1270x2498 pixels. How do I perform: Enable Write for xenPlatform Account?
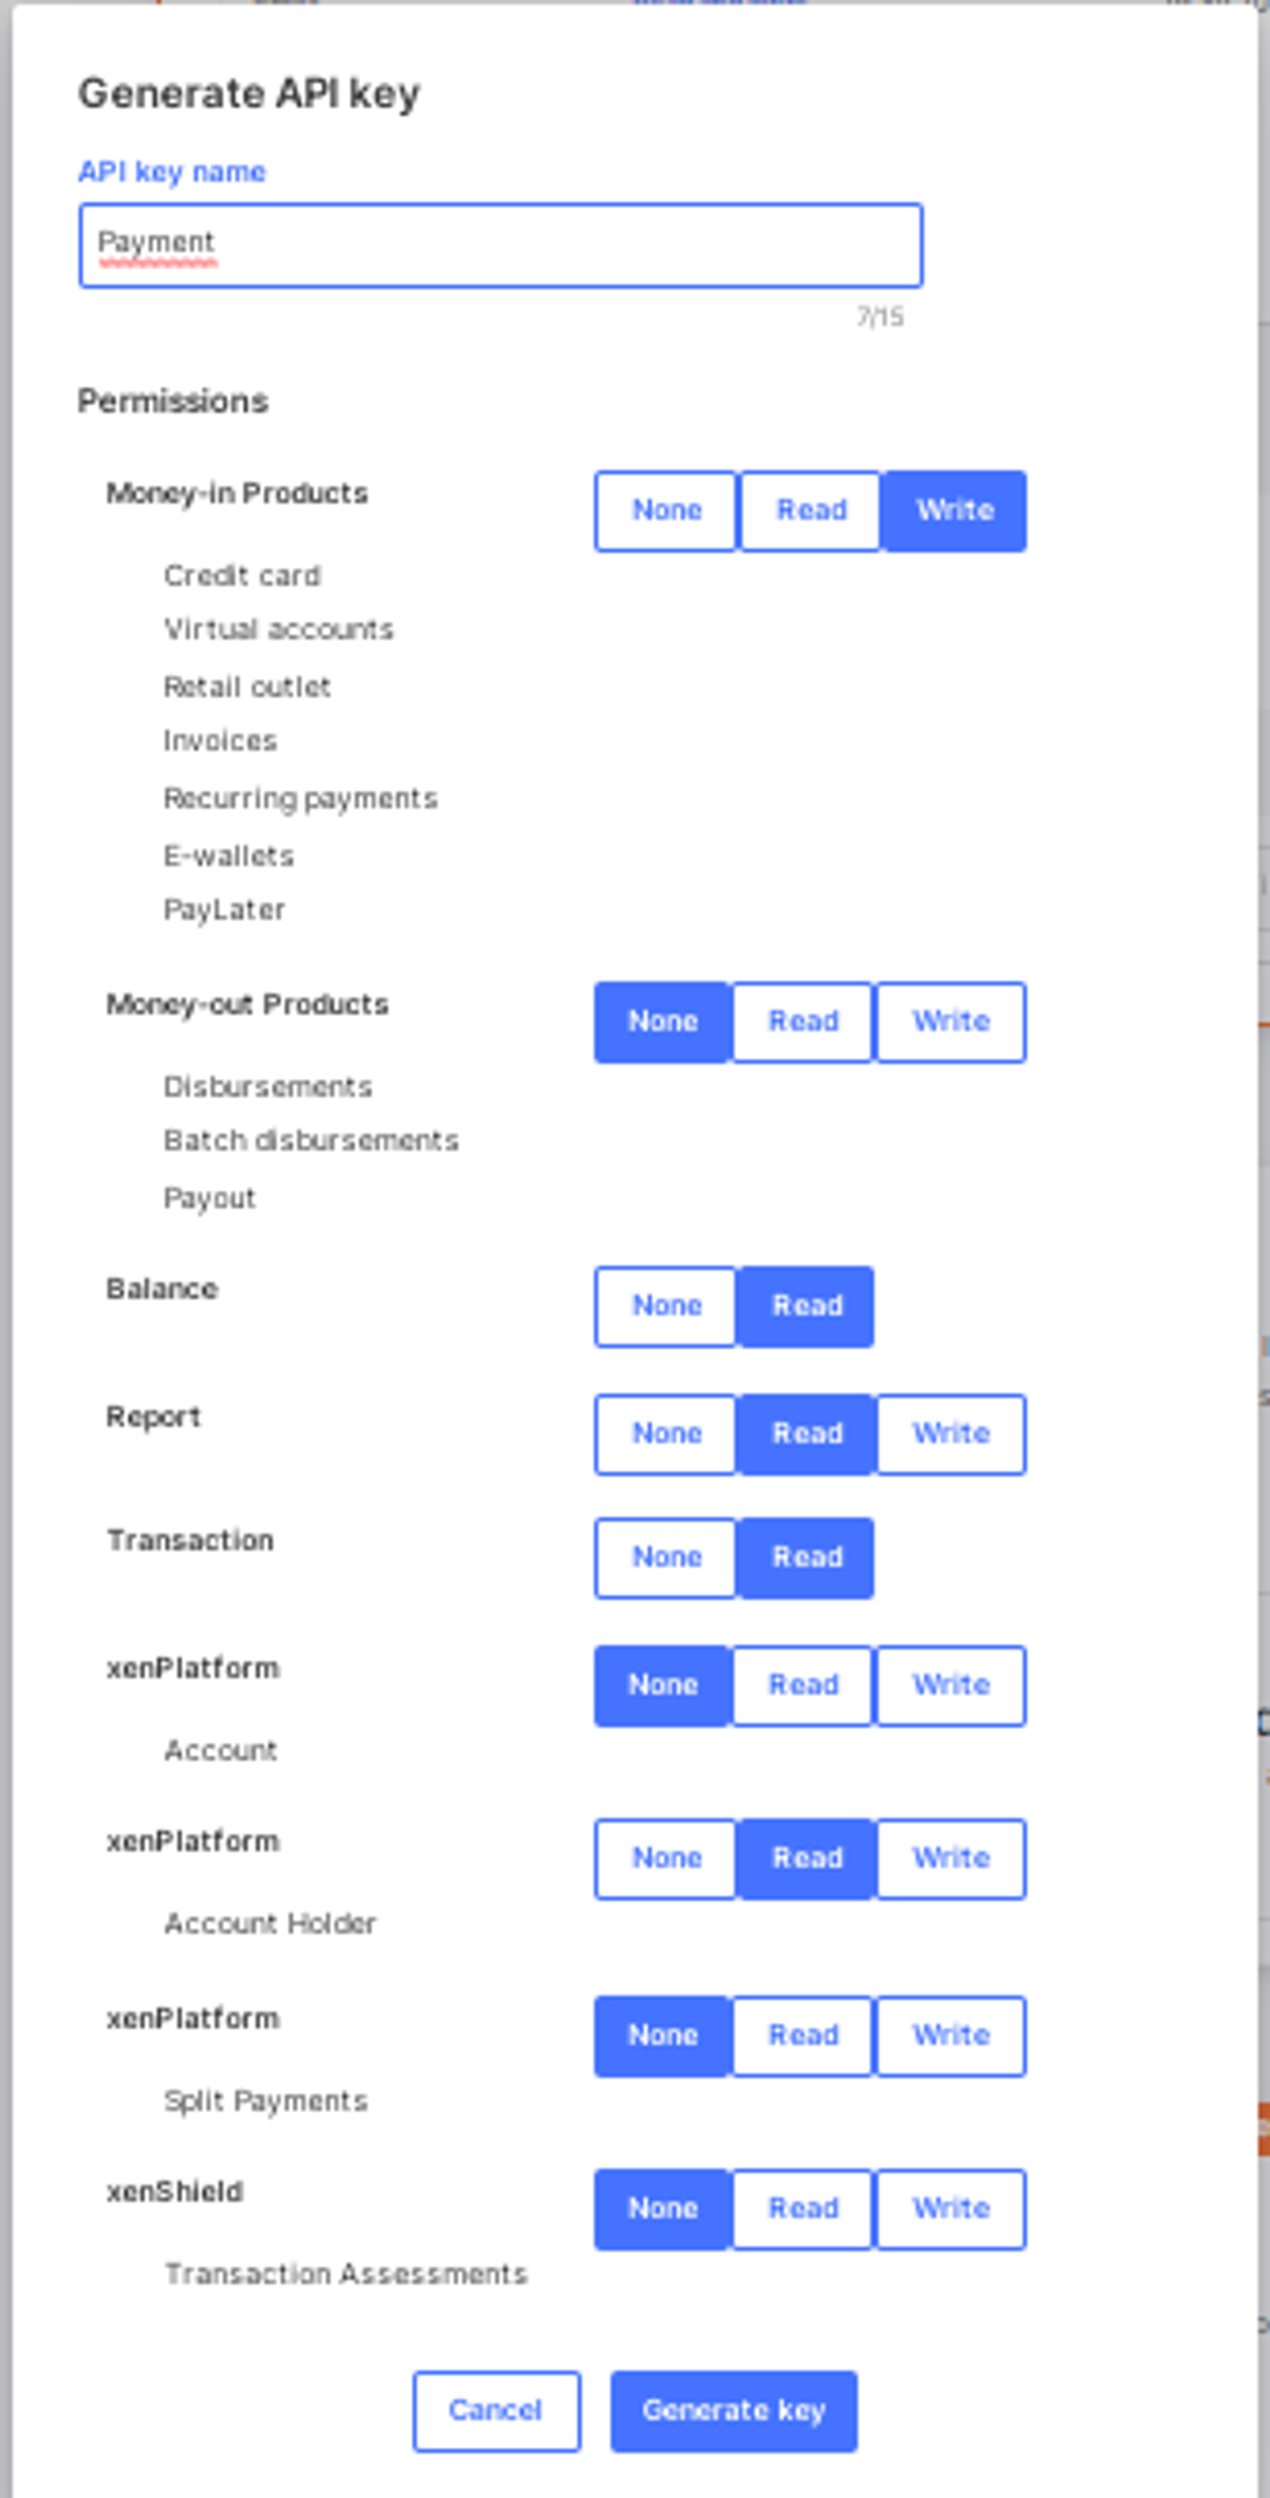coord(950,1685)
